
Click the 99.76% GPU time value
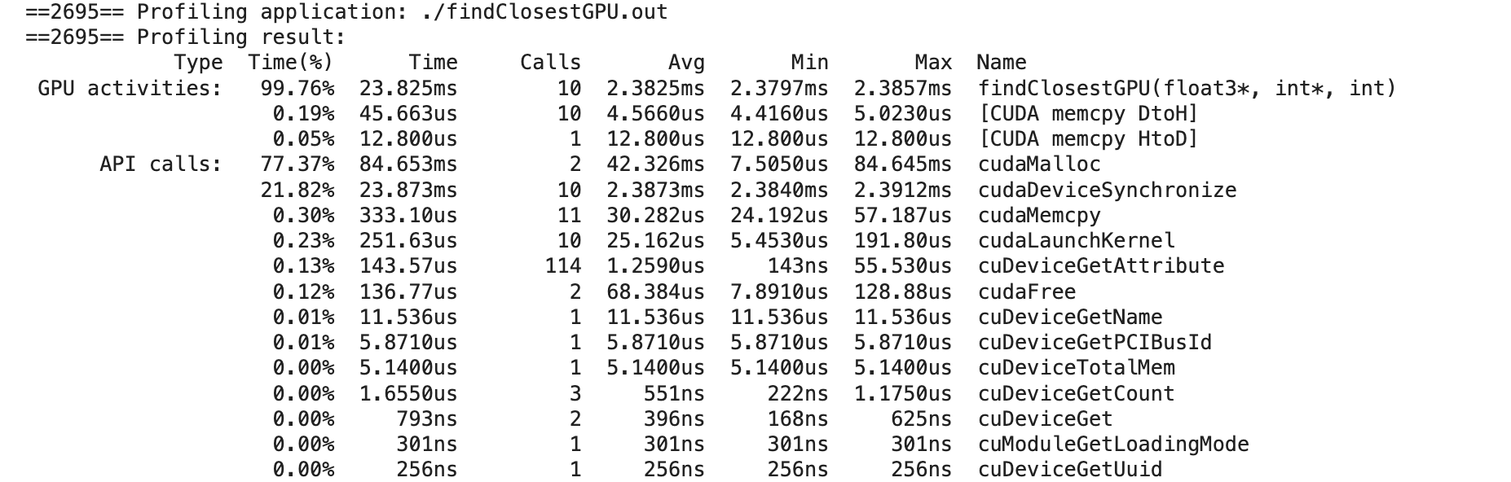click(x=297, y=88)
